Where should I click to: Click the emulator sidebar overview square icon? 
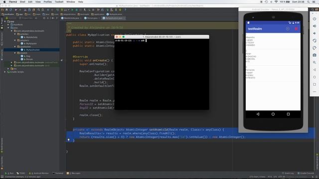coord(315,85)
